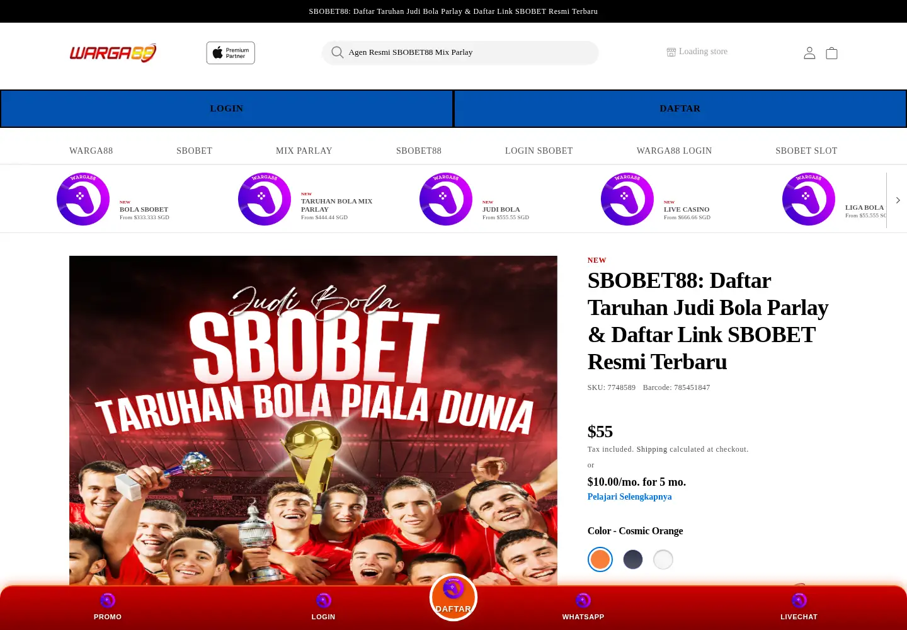Open the SBOBET SLOT menu item
Viewport: 907px width, 630px height.
[x=807, y=151]
